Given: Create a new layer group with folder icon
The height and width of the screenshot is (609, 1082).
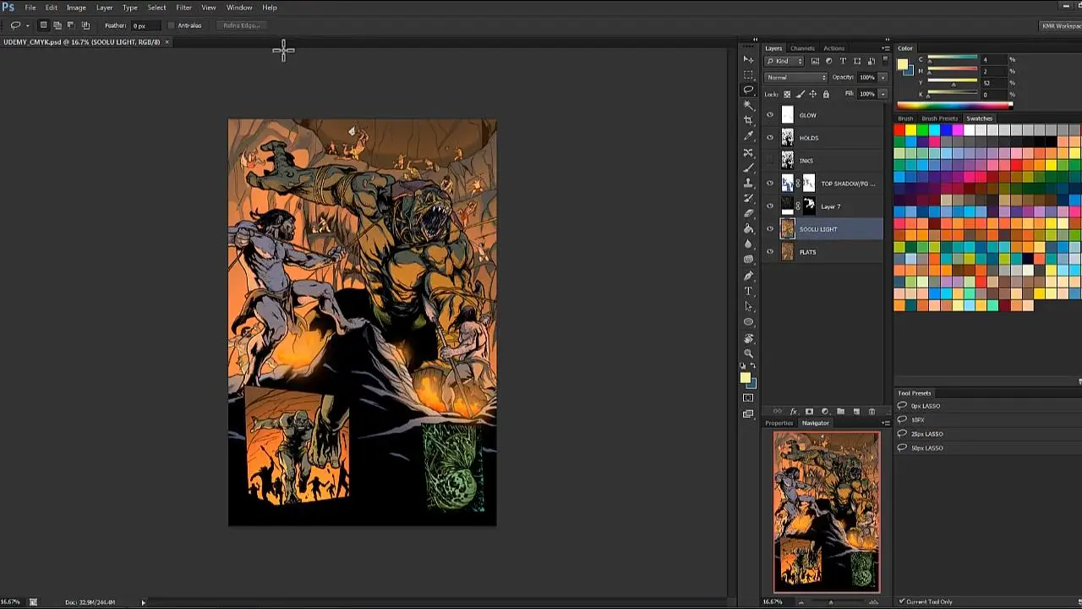Looking at the screenshot, I should pyautogui.click(x=840, y=412).
